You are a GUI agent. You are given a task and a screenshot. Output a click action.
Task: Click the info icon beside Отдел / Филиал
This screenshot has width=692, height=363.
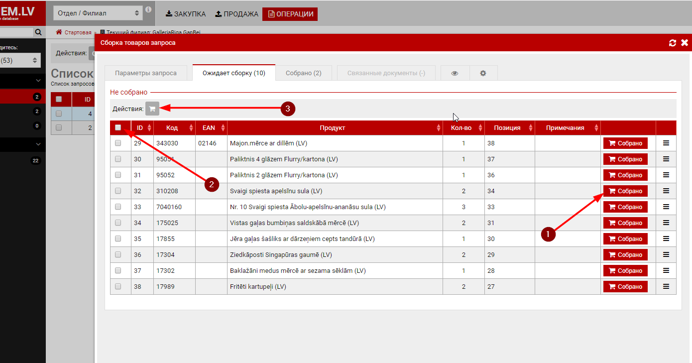click(148, 10)
